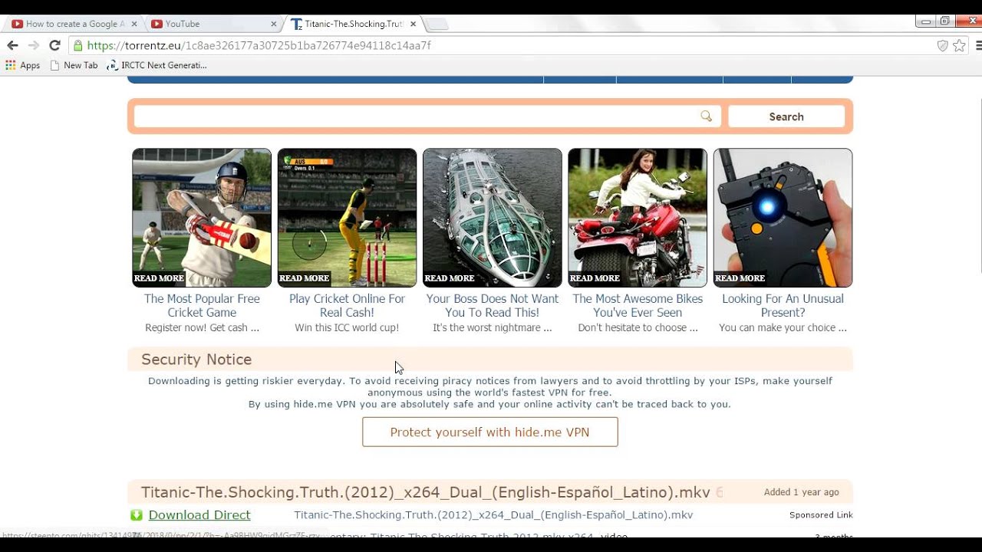Click 'Win this ICC world cup!' text
Screen dimensions: 982x552
click(x=347, y=328)
